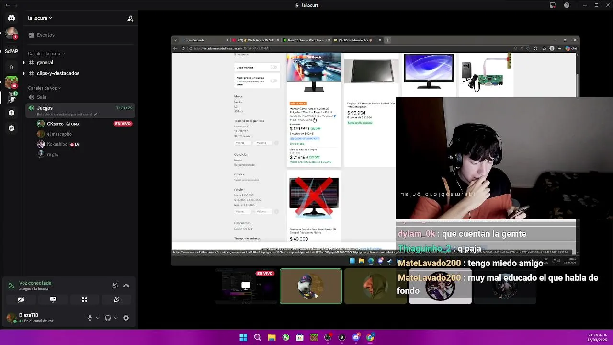Open taskbar clock showing 01:25 a. m.
The height and width of the screenshot is (345, 613).
597,337
